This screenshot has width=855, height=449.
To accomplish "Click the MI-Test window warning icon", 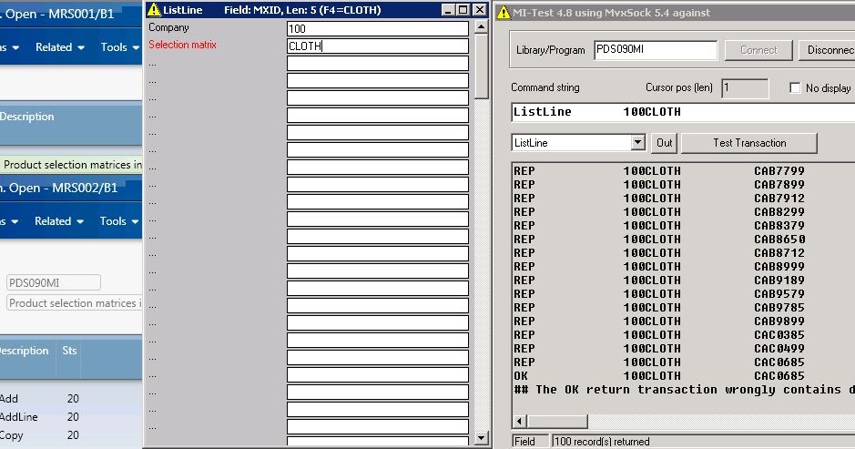I will [504, 12].
